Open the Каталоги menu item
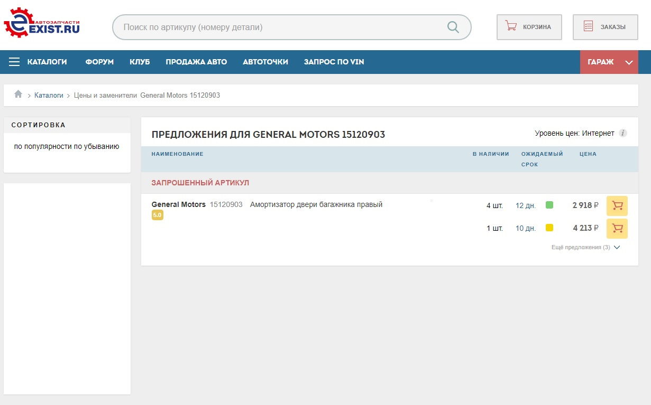Image resolution: width=651 pixels, height=405 pixels. click(x=47, y=62)
